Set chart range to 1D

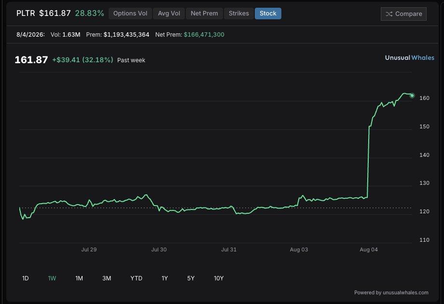coord(26,278)
